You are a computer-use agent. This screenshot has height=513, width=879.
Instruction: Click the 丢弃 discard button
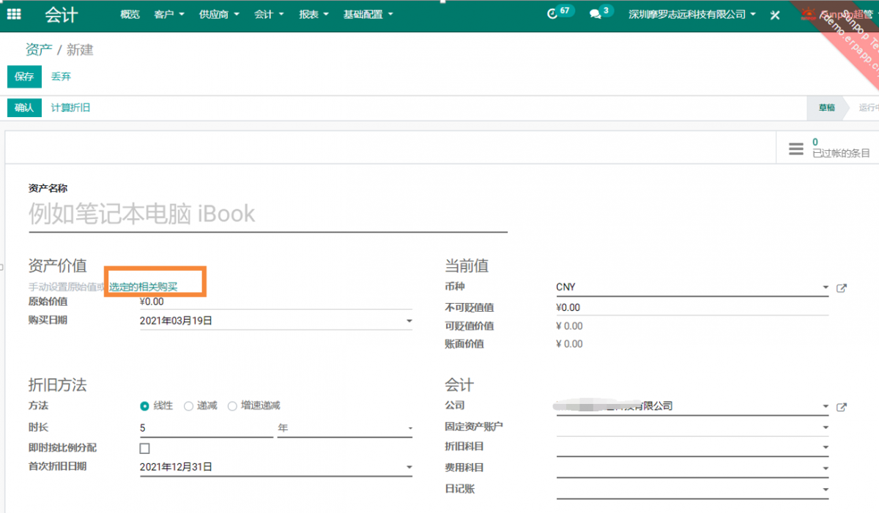tap(61, 76)
